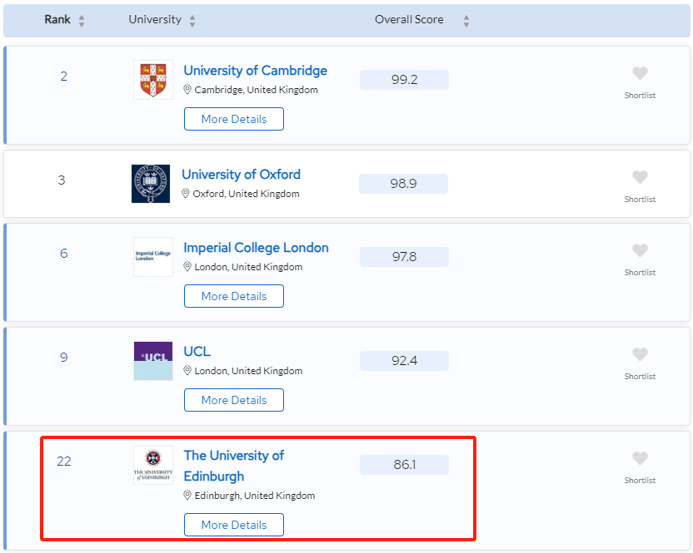The image size is (693, 553).
Task: Select the 98.9 overall score for Oxford
Action: coord(403,184)
